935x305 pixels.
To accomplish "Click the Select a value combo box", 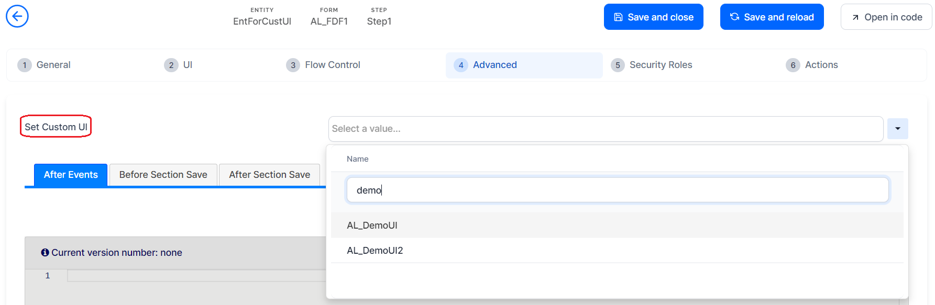I will click(605, 129).
